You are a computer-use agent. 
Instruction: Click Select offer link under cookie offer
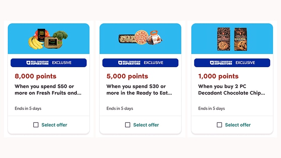tap(238, 125)
